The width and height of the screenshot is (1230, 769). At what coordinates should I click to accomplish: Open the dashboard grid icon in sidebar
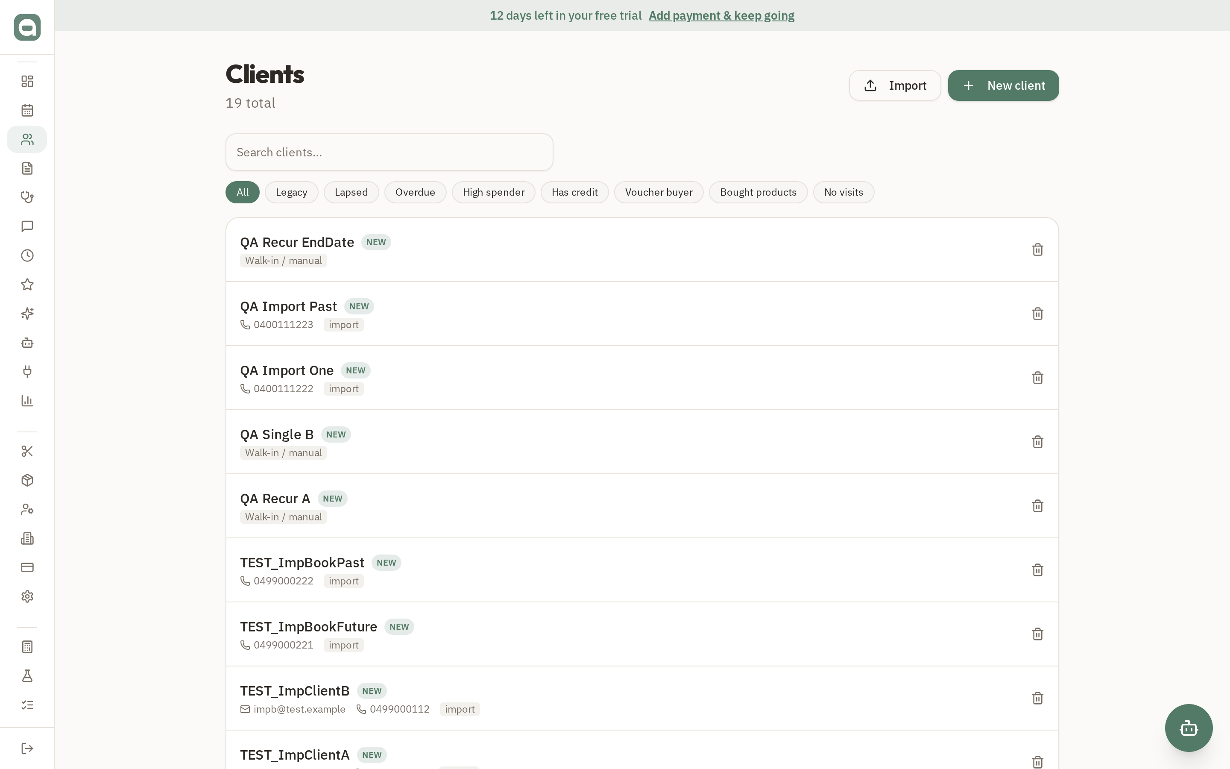(x=27, y=81)
